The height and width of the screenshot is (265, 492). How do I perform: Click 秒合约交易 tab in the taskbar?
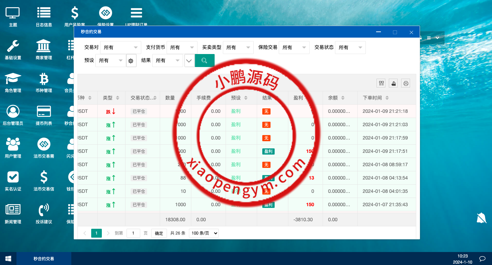click(44, 259)
